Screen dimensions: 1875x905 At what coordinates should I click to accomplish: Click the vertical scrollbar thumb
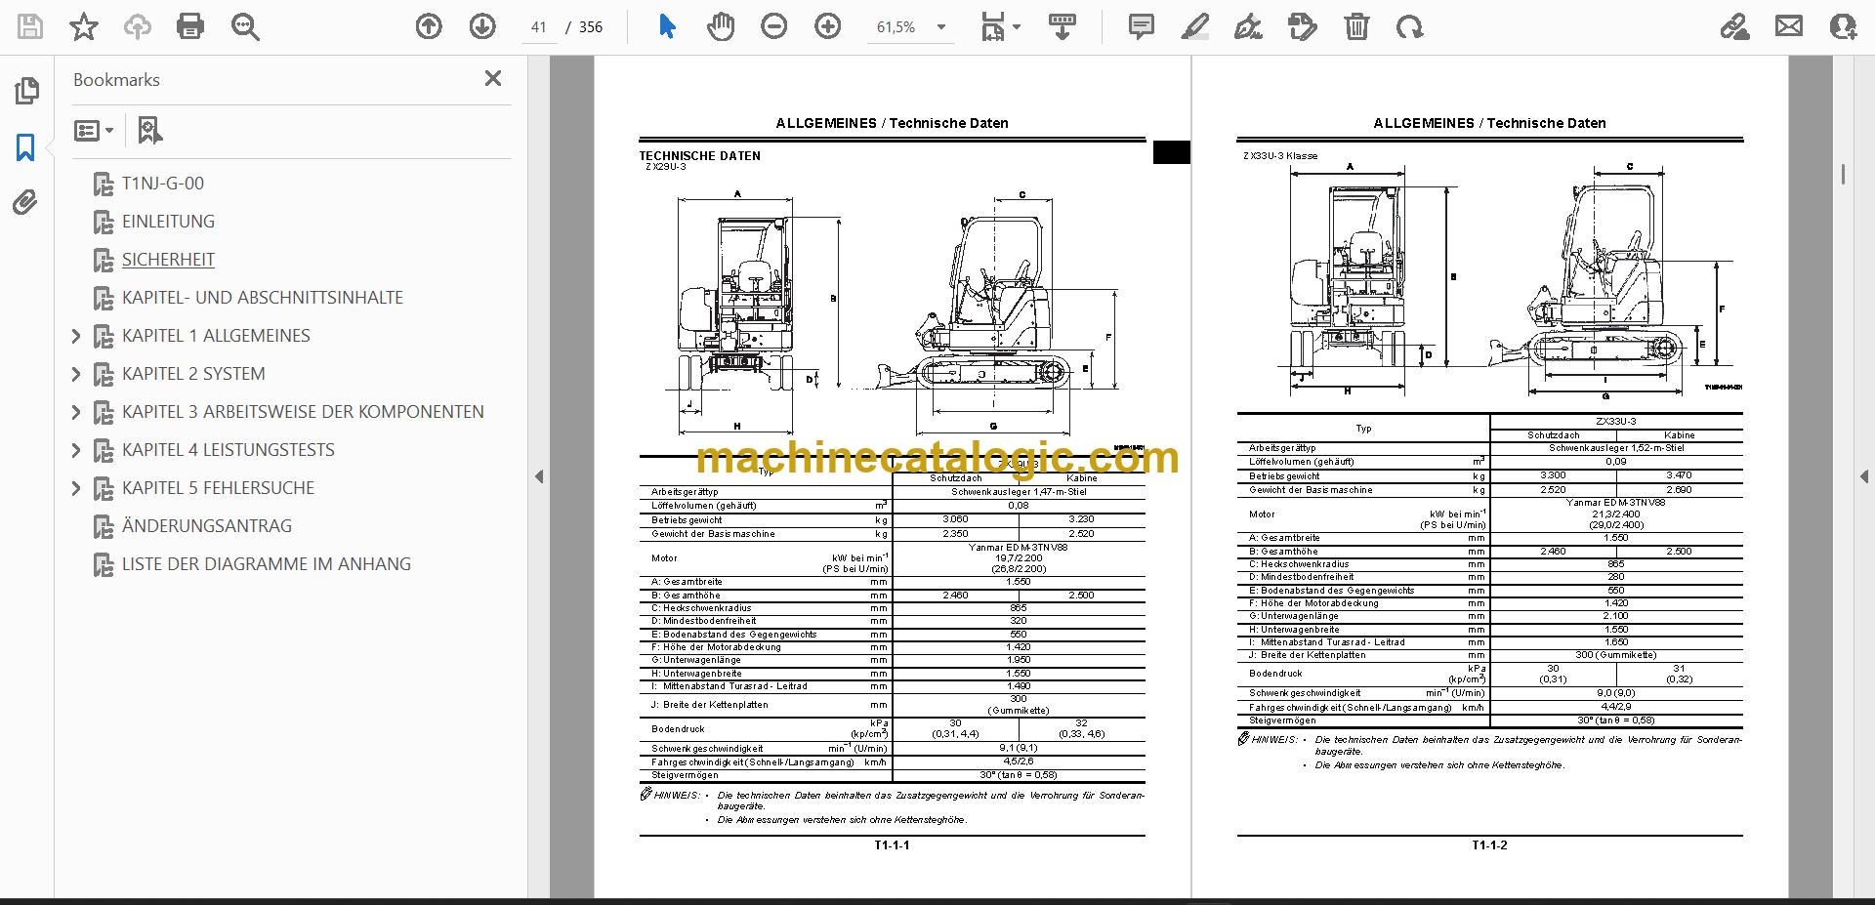(x=1843, y=175)
